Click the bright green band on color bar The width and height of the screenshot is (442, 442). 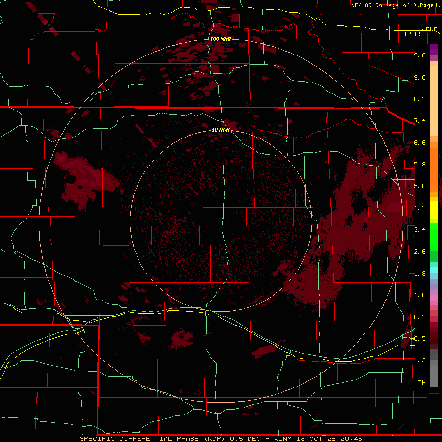[434, 238]
